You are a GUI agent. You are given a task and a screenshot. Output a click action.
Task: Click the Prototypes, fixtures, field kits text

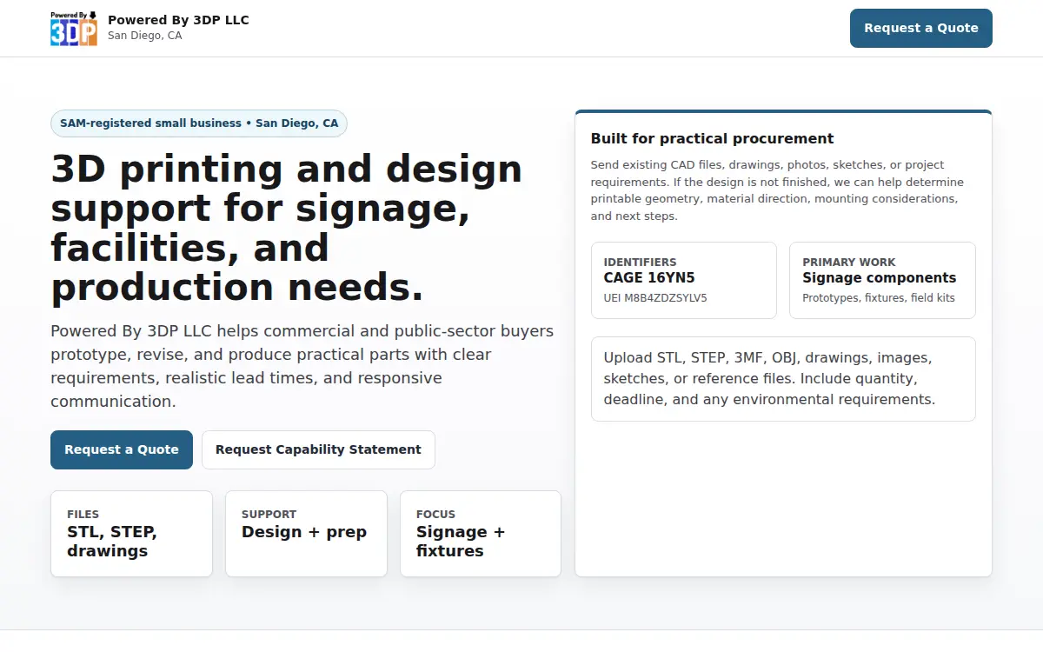click(x=879, y=298)
